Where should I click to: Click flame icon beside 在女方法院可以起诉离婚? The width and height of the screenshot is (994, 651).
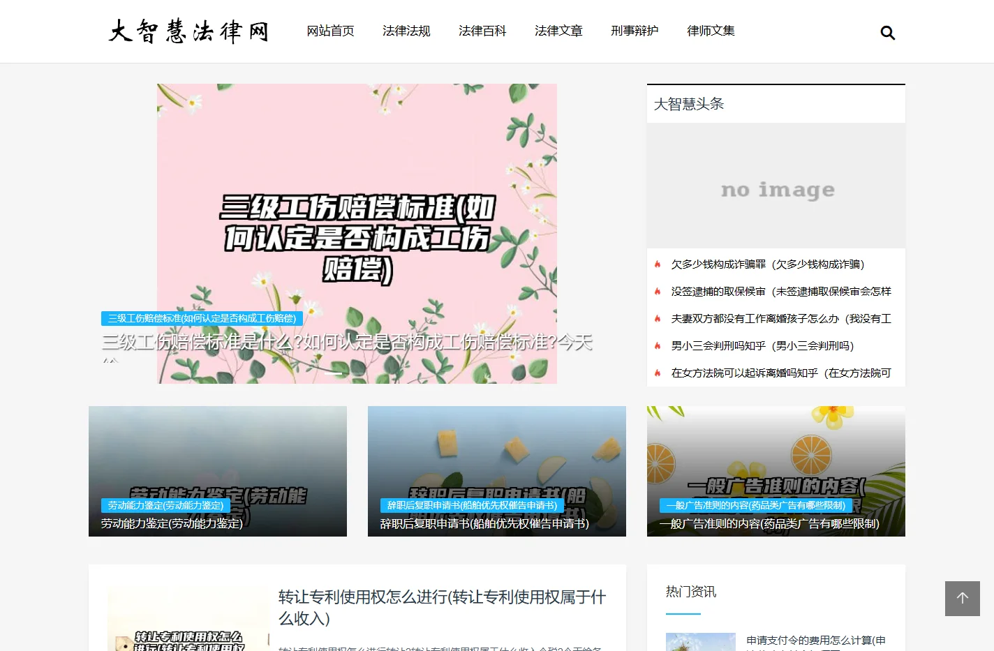(x=658, y=373)
